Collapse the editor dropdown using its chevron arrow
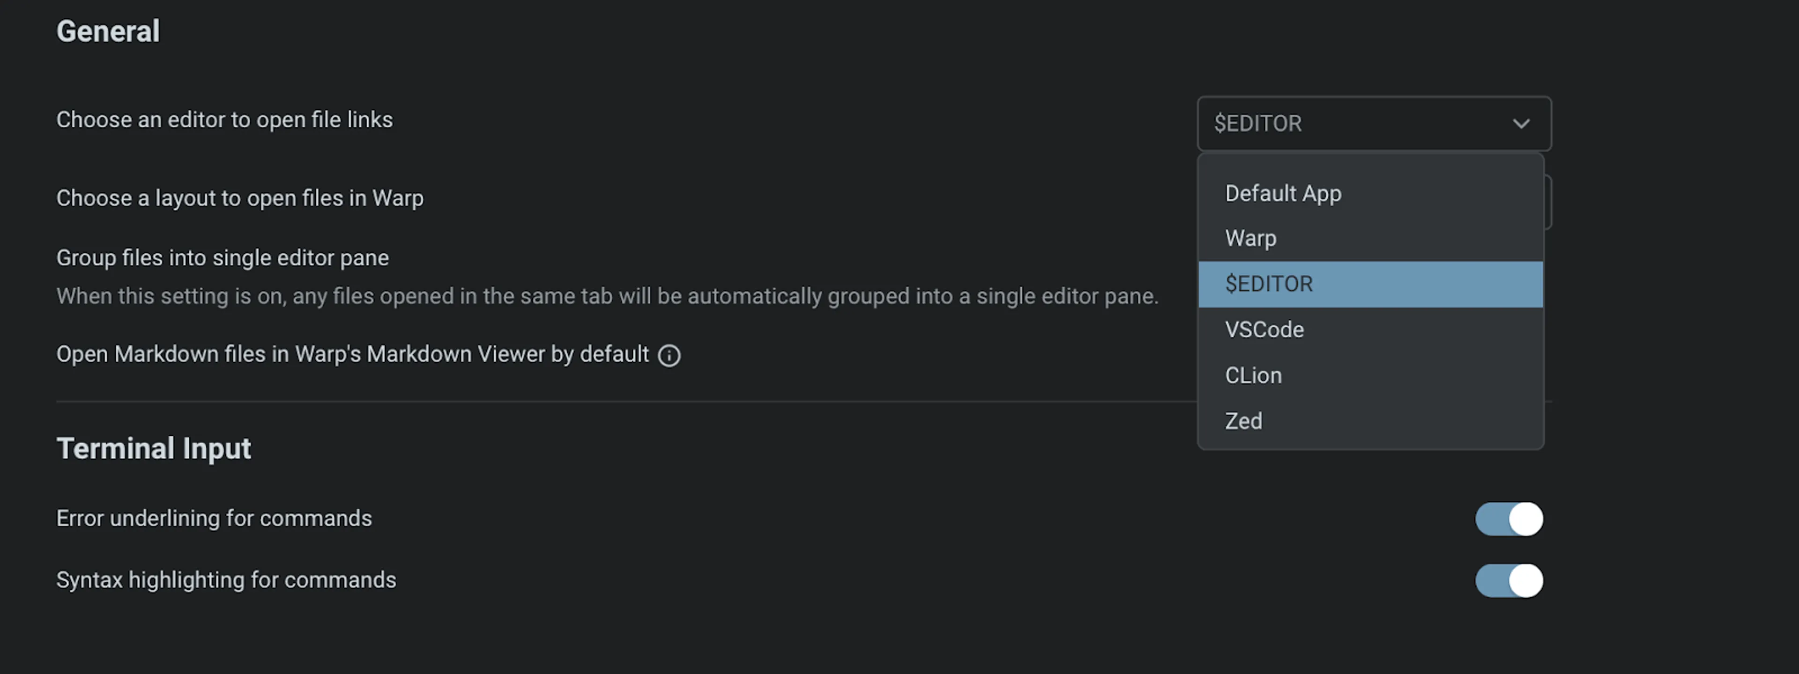 point(1521,124)
